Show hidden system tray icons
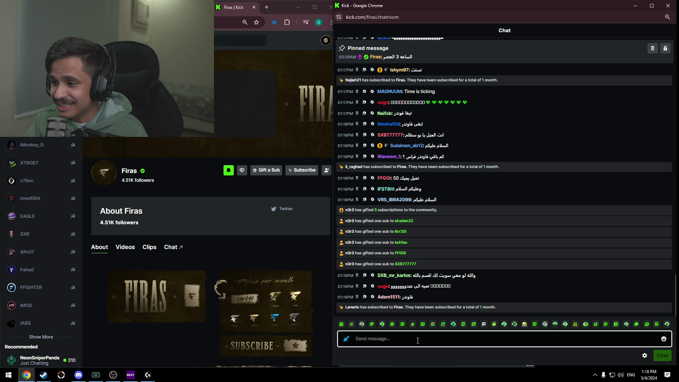Screen dimensions: 679x382 coord(595,375)
